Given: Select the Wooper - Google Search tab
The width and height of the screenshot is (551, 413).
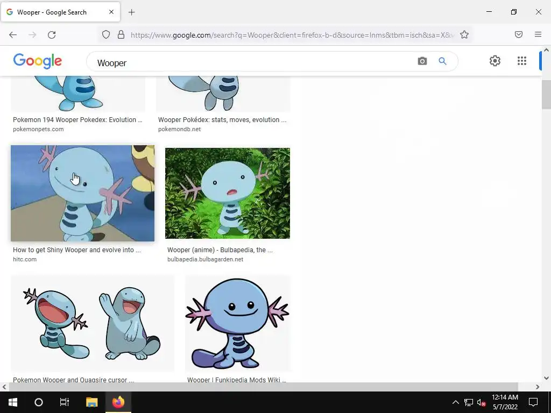Looking at the screenshot, I should pos(60,12).
